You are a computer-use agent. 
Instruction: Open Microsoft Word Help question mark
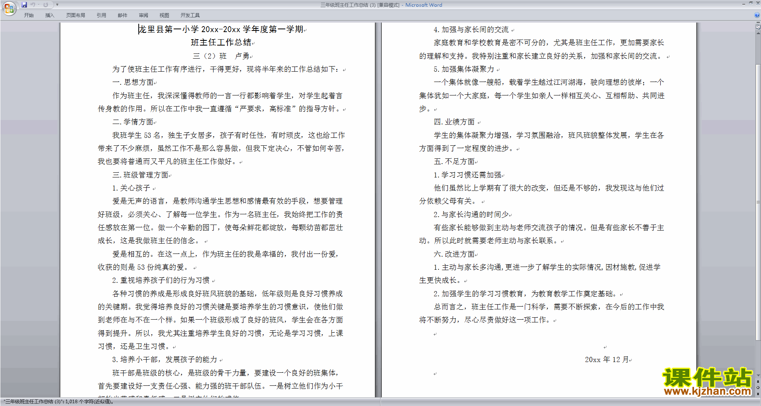[x=757, y=15]
